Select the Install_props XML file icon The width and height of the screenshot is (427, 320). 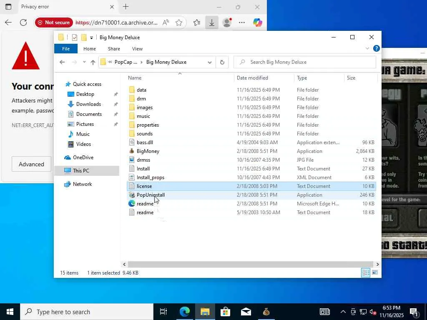[132, 177]
